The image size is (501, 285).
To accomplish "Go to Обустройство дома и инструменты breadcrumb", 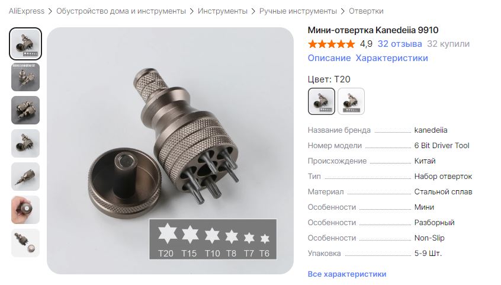I will [x=121, y=11].
